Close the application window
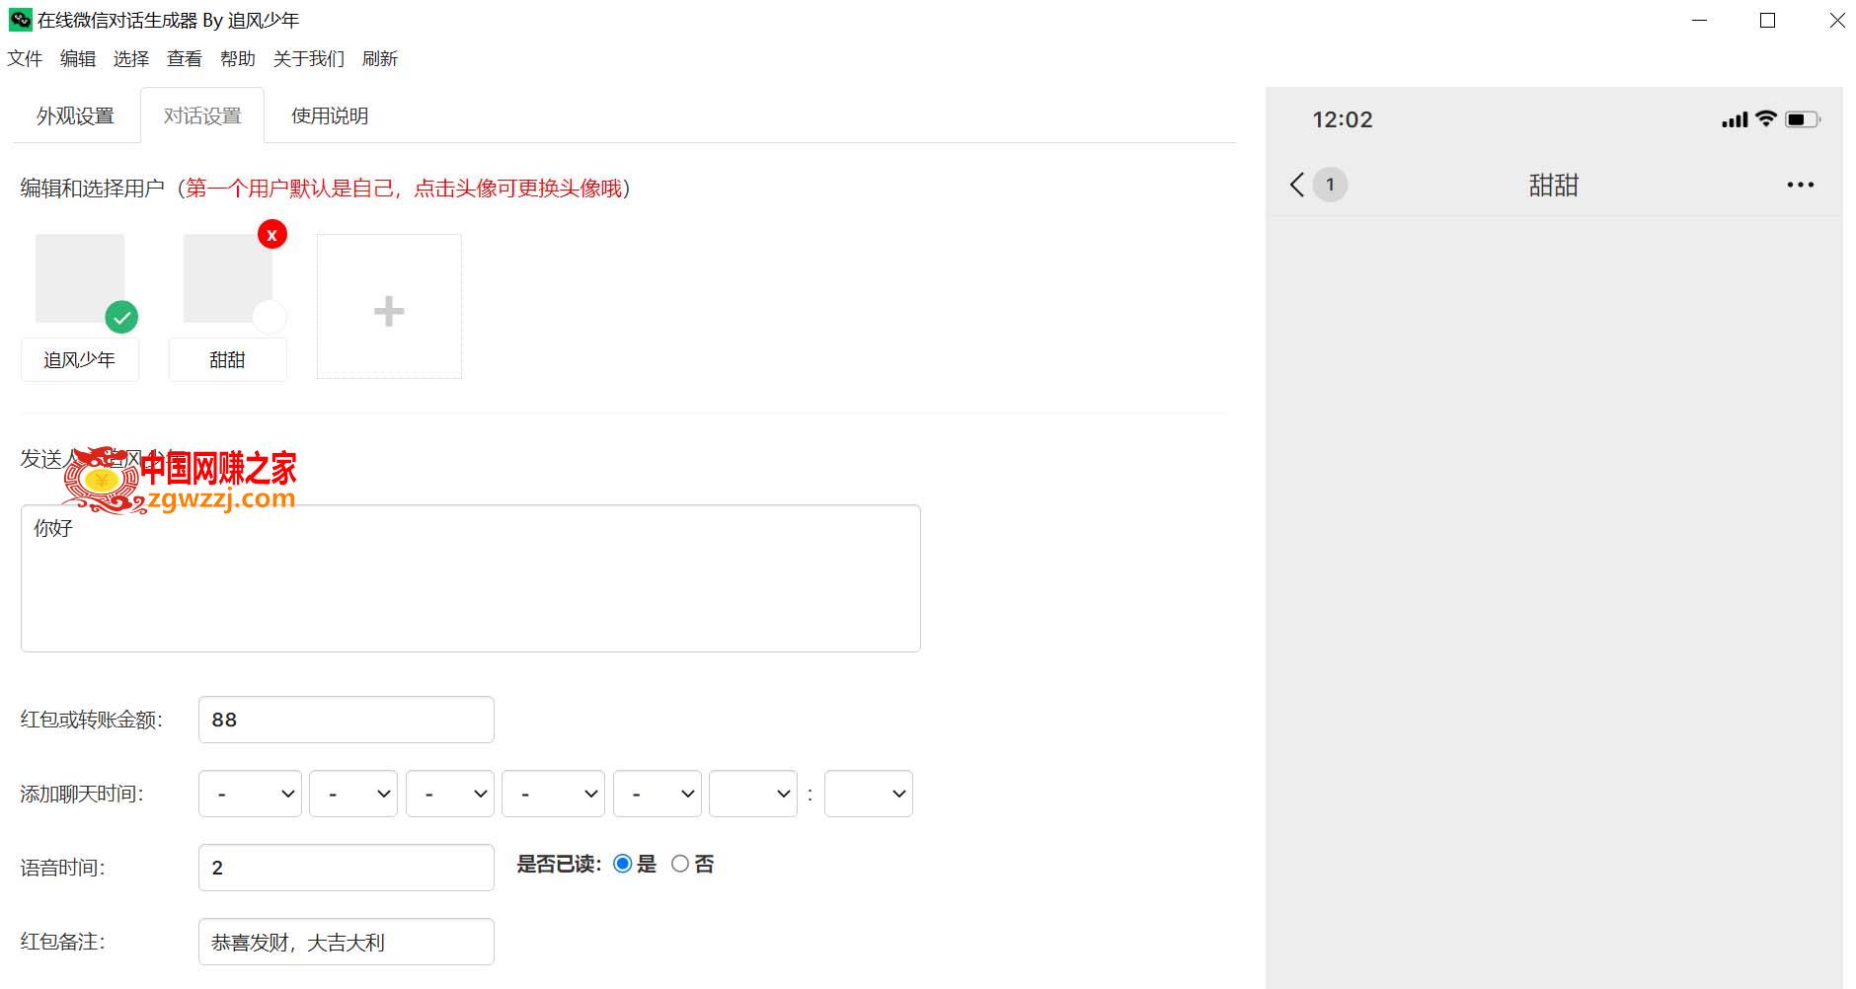This screenshot has height=989, width=1856. (1837, 20)
